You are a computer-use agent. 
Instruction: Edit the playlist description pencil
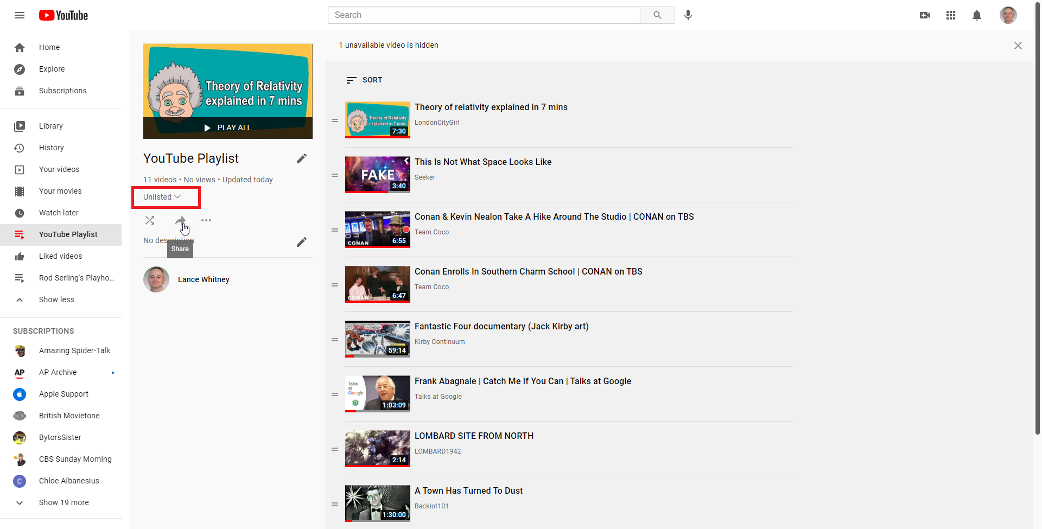click(302, 242)
